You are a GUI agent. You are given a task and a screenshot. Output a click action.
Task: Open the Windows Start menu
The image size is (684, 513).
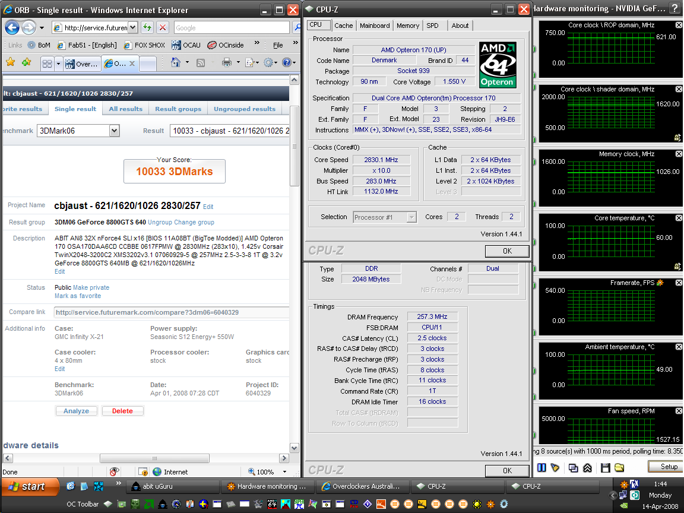point(30,486)
